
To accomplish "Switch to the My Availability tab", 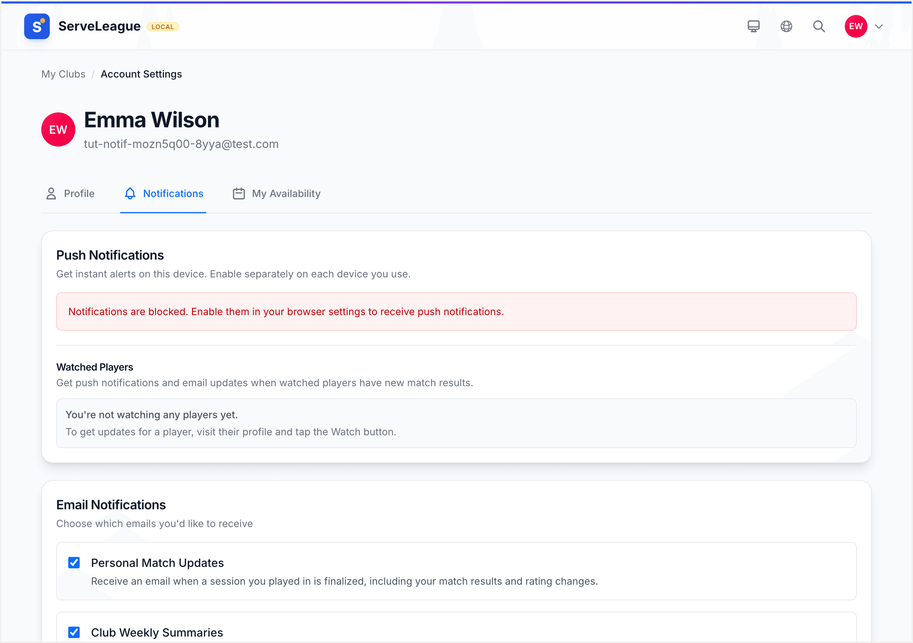I will coord(276,193).
